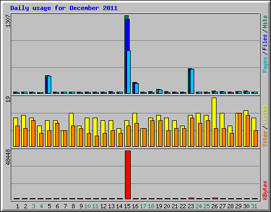Image resolution: width=271 pixels, height=212 pixels.
Task: Click the yellow "Visits" legend label
Action: [265, 116]
